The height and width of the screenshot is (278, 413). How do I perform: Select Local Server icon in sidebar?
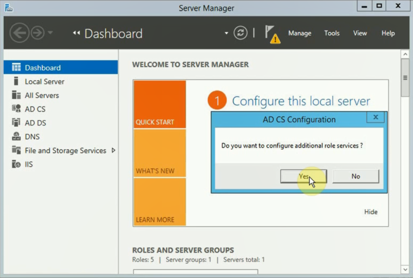16,81
